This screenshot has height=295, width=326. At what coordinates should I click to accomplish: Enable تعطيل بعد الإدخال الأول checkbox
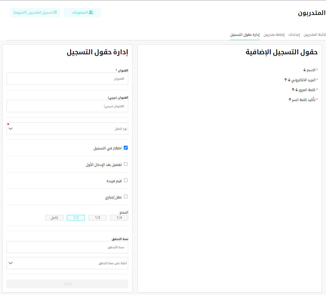point(126,164)
